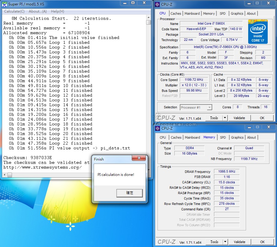Open the About...(A) menu in Super PI
The height and width of the screenshot is (247, 277).
[38, 11]
